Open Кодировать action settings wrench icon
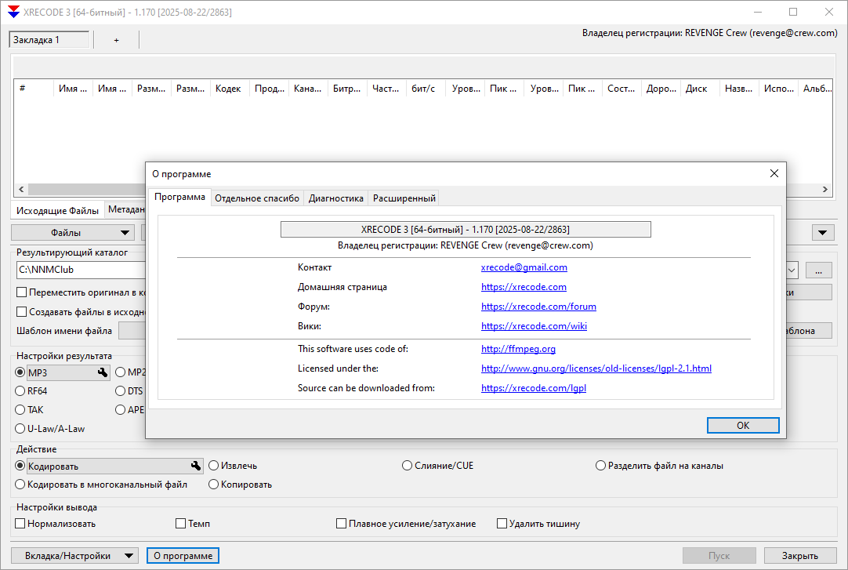This screenshot has height=570, width=848. 196,466
